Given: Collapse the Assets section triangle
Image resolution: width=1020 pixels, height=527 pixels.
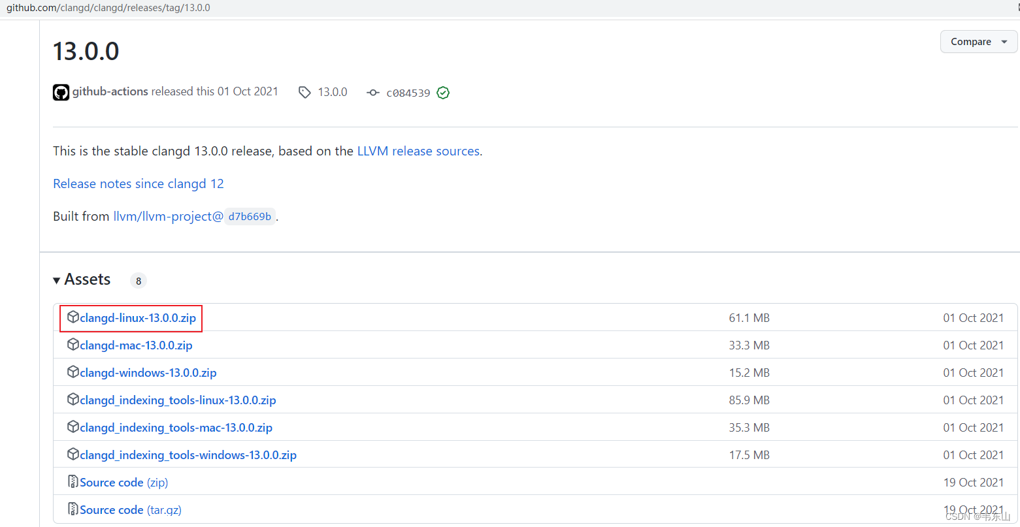Looking at the screenshot, I should (57, 281).
